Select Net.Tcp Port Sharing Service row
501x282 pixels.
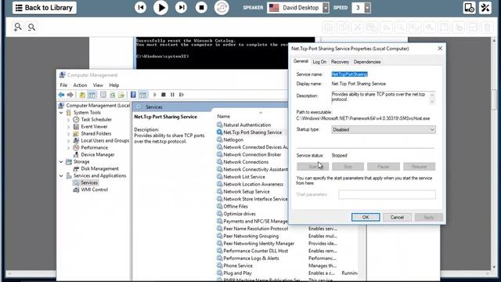pyautogui.click(x=252, y=132)
